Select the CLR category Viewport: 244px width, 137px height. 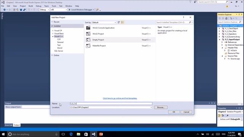[59, 39]
